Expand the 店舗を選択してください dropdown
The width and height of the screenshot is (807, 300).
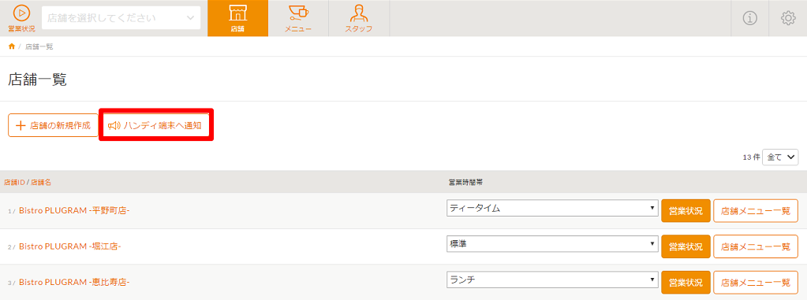click(x=121, y=18)
